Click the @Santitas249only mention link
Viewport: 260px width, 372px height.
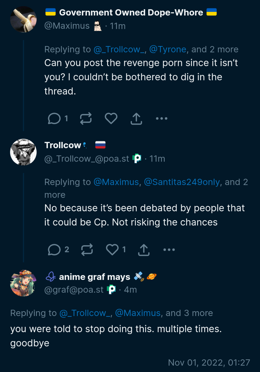pos(182,182)
